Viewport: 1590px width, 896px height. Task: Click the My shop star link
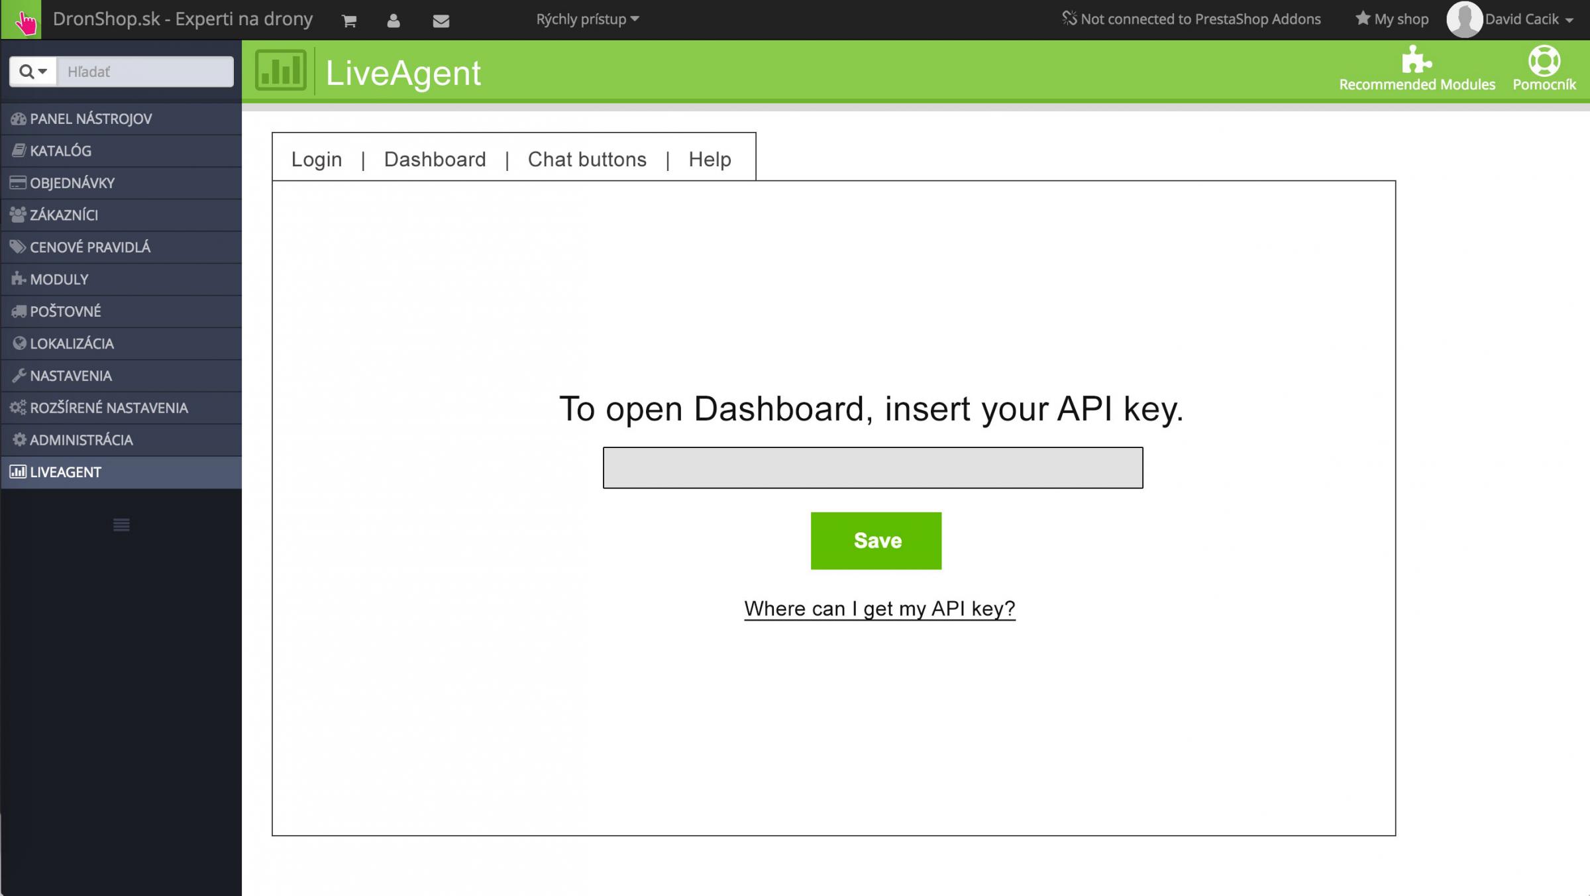[1391, 19]
